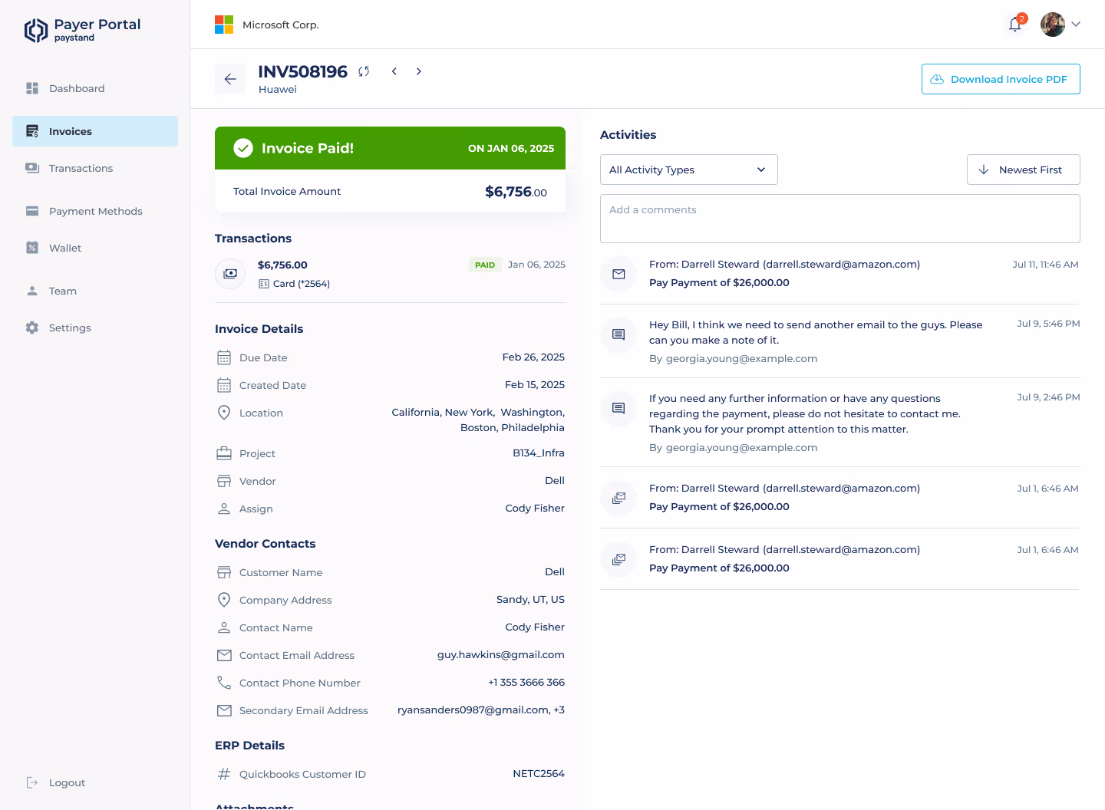The height and width of the screenshot is (810, 1105).
Task: Click the Vendor store icon in Invoice Details
Action: coord(224,481)
